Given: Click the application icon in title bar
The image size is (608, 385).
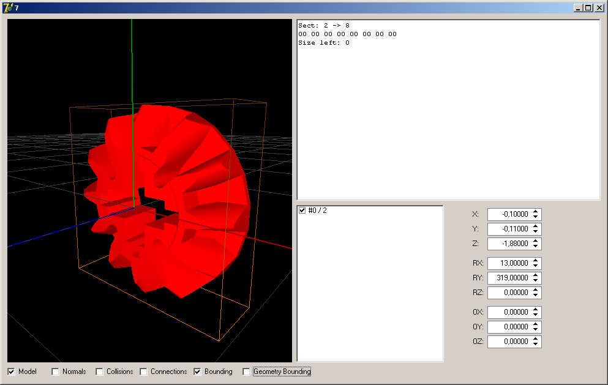Looking at the screenshot, I should [8, 7].
